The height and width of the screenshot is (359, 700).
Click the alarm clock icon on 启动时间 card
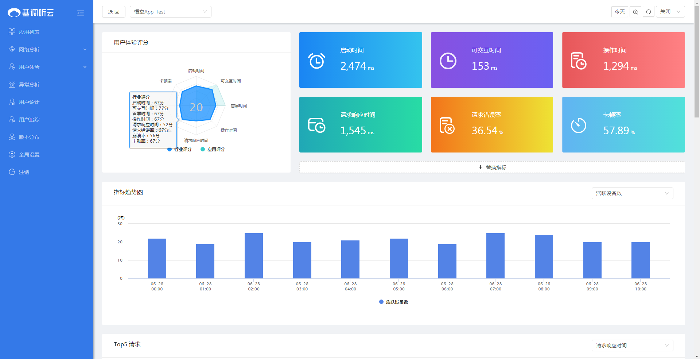316,61
